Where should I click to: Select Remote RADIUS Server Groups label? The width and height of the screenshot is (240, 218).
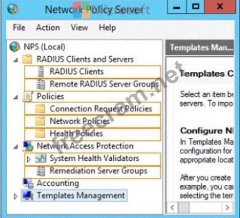point(104,84)
